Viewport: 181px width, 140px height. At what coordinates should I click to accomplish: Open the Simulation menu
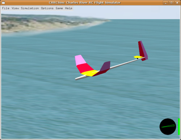click(x=30, y=8)
